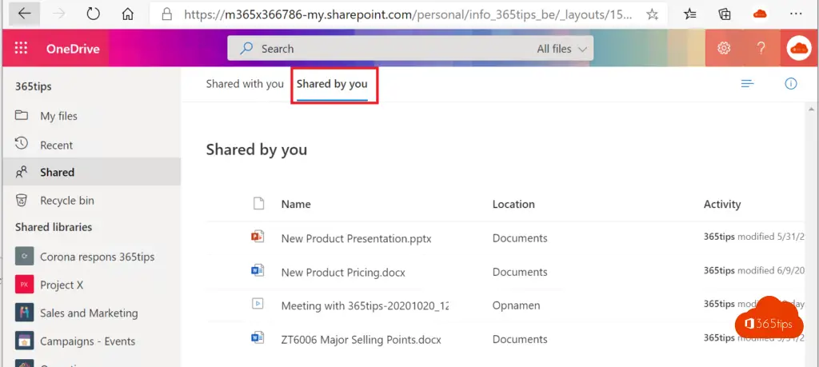This screenshot has width=819, height=367.
Task: Click the My files folder icon
Action: pyautogui.click(x=22, y=115)
